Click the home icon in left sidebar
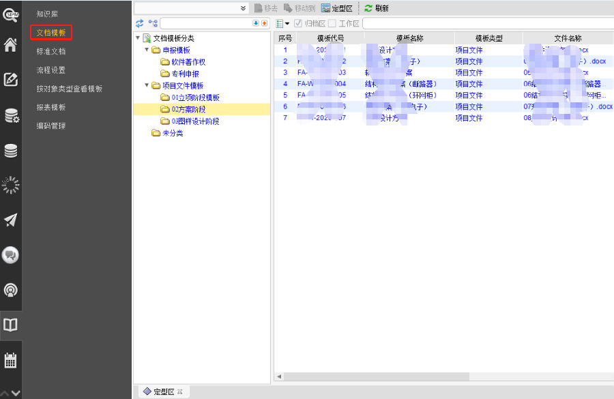 point(11,45)
